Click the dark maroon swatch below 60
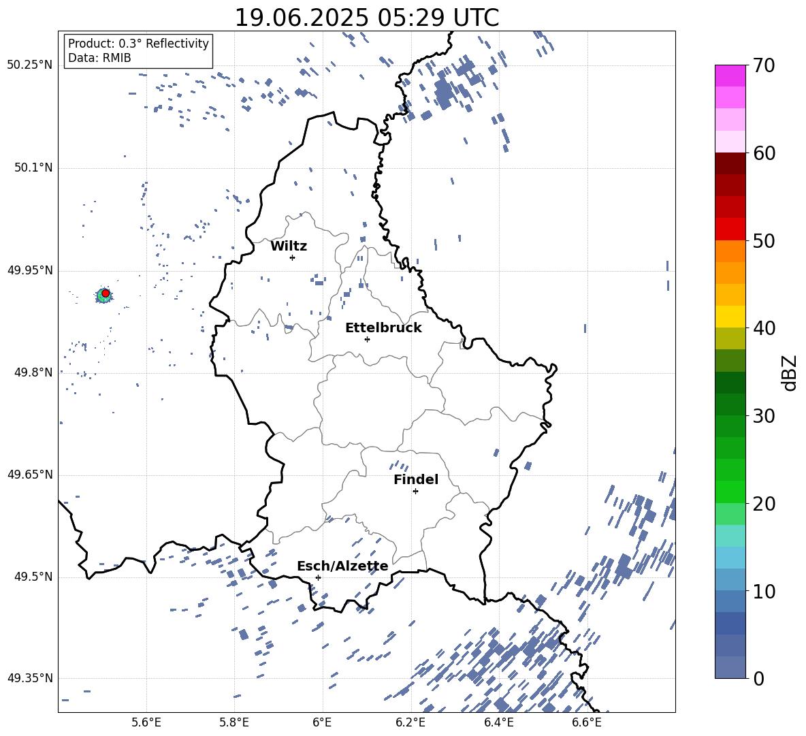 tap(730, 163)
